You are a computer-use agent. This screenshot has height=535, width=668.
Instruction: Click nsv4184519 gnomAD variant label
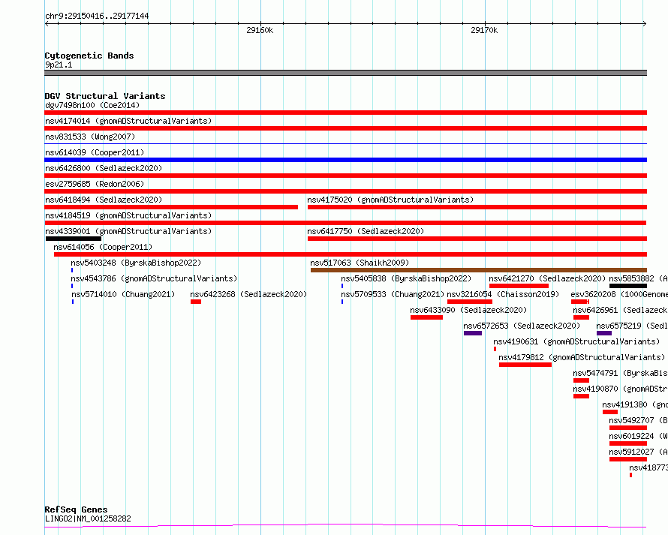pyautogui.click(x=128, y=215)
